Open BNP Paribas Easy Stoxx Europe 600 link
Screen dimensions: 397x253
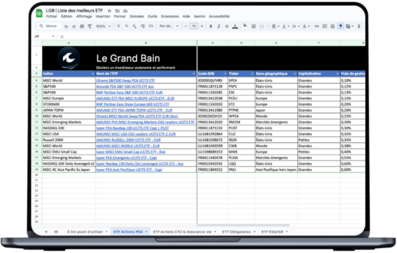[133, 104]
